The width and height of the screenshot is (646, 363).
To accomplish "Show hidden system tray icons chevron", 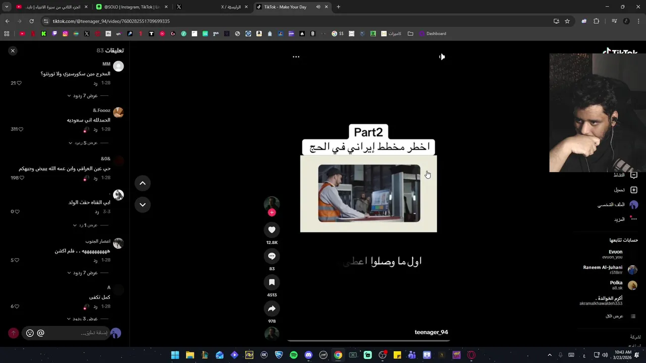I will click(550, 355).
